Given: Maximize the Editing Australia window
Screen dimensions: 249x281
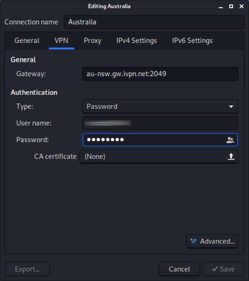Looking at the screenshot, I should 231,6.
